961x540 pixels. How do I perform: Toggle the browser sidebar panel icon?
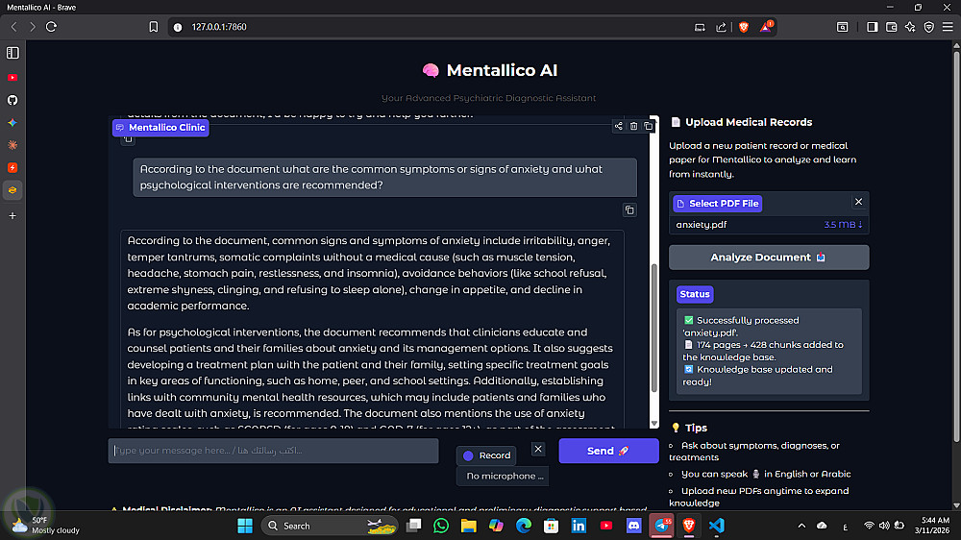click(873, 27)
